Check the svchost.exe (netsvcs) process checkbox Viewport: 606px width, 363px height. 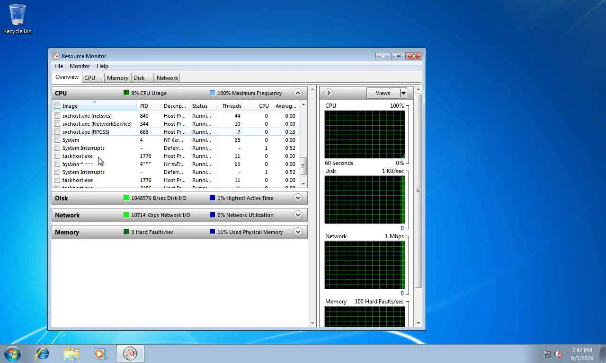57,116
